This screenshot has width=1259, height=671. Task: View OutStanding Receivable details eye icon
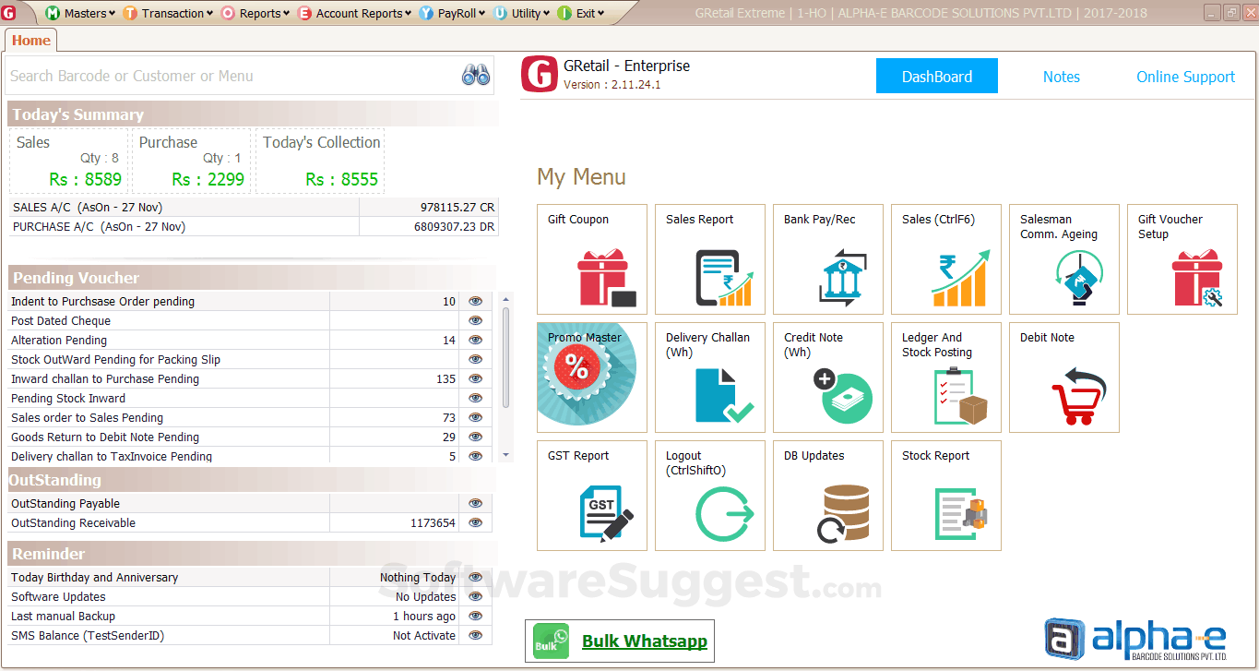[x=475, y=522]
